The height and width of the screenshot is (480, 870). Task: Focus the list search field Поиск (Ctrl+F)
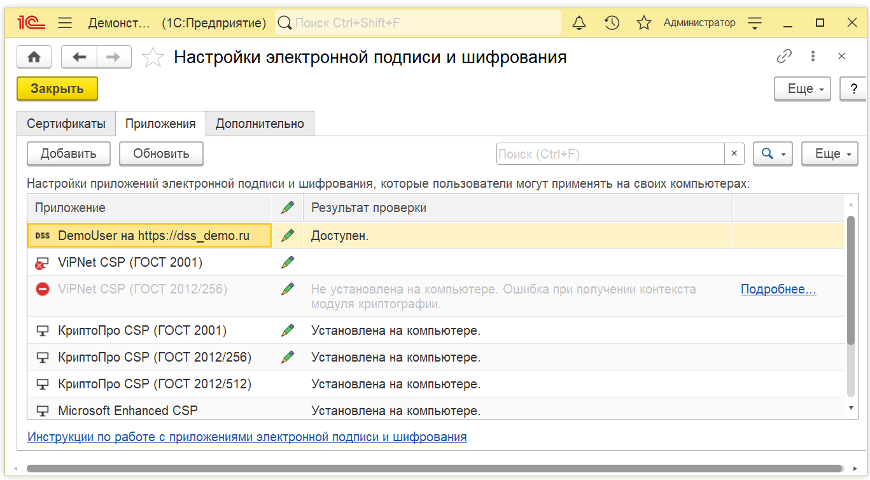click(x=611, y=153)
